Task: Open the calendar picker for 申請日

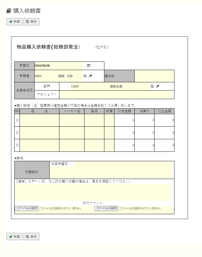Action: (88, 65)
